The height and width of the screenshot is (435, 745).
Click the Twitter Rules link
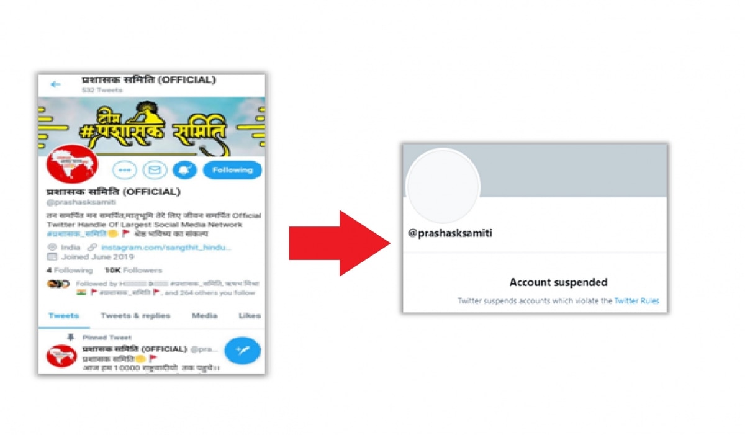point(636,301)
